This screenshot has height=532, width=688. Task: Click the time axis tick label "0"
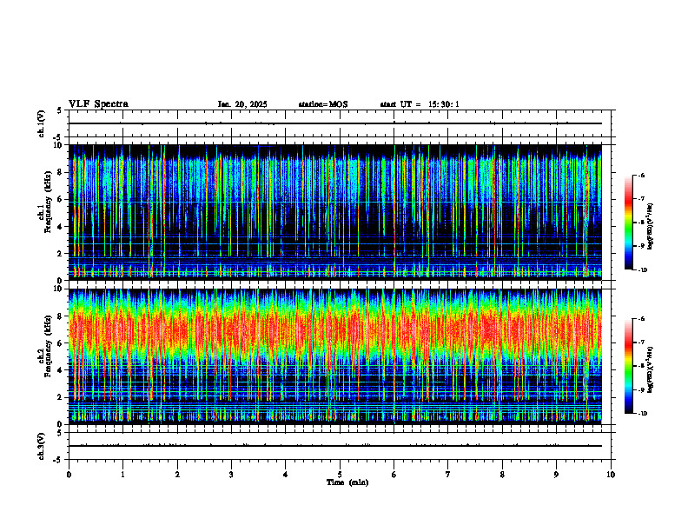coord(69,475)
